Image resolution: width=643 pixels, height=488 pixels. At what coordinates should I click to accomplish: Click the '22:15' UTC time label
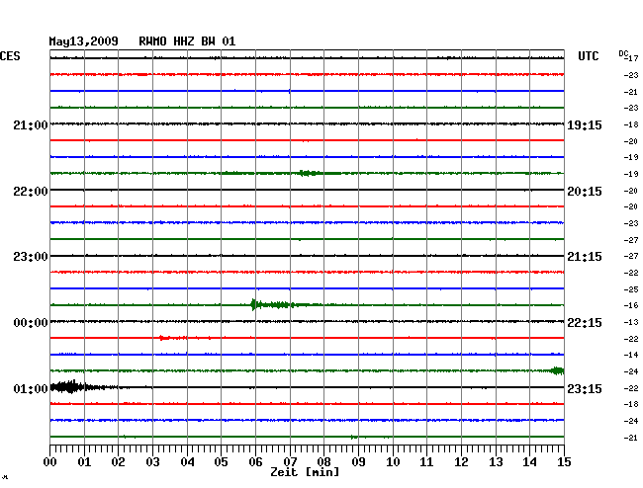pos(585,323)
